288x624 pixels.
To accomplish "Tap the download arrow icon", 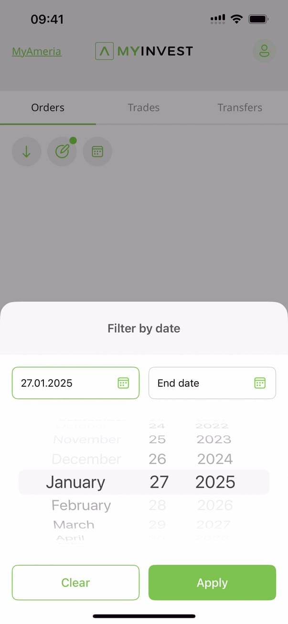I will coord(26,152).
